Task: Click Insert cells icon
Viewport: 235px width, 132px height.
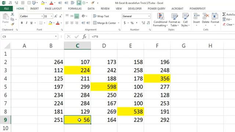Action: tap(196, 16)
